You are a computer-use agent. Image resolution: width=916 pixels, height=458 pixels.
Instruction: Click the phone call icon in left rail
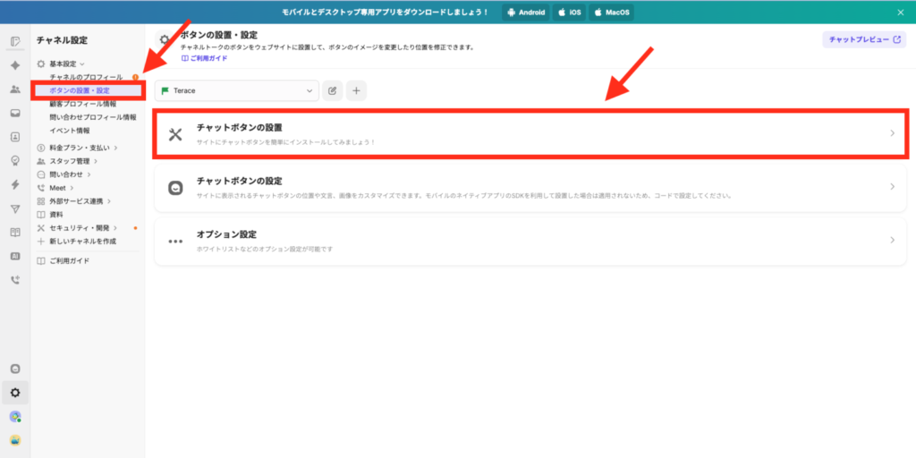[15, 280]
